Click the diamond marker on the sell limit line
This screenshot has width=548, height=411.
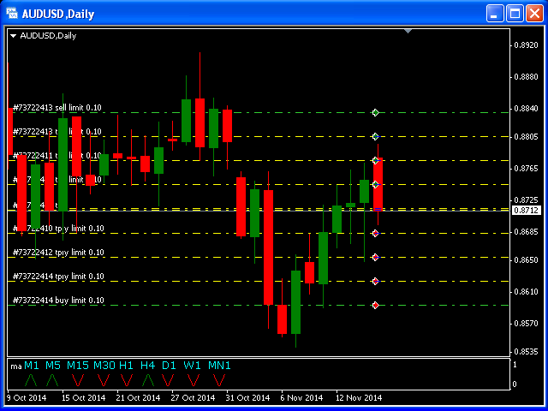point(375,112)
